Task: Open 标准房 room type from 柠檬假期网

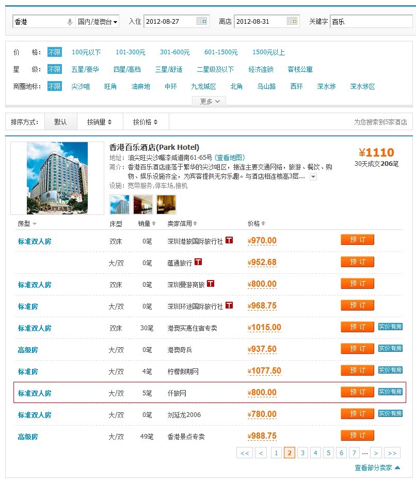Action: (x=28, y=371)
